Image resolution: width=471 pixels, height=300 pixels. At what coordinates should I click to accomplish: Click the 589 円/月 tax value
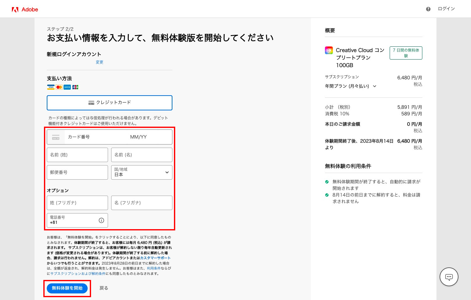point(412,114)
